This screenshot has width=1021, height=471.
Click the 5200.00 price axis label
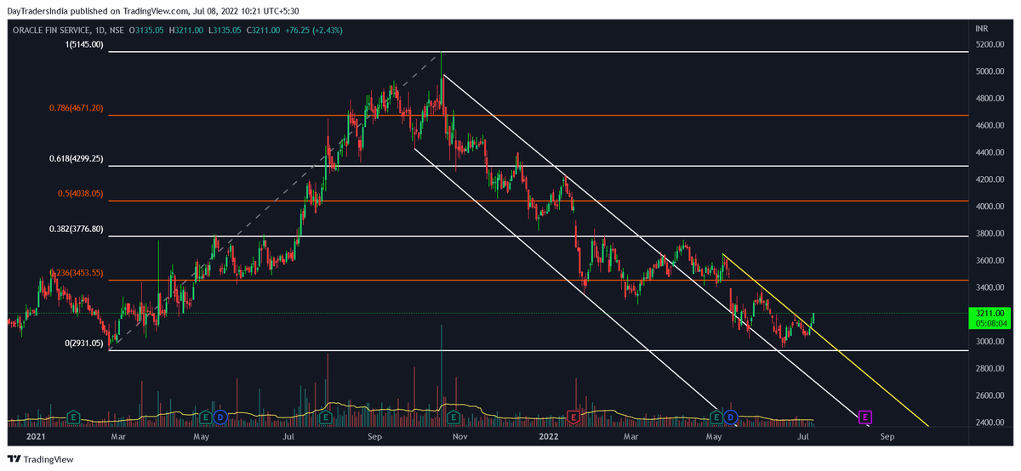click(990, 44)
